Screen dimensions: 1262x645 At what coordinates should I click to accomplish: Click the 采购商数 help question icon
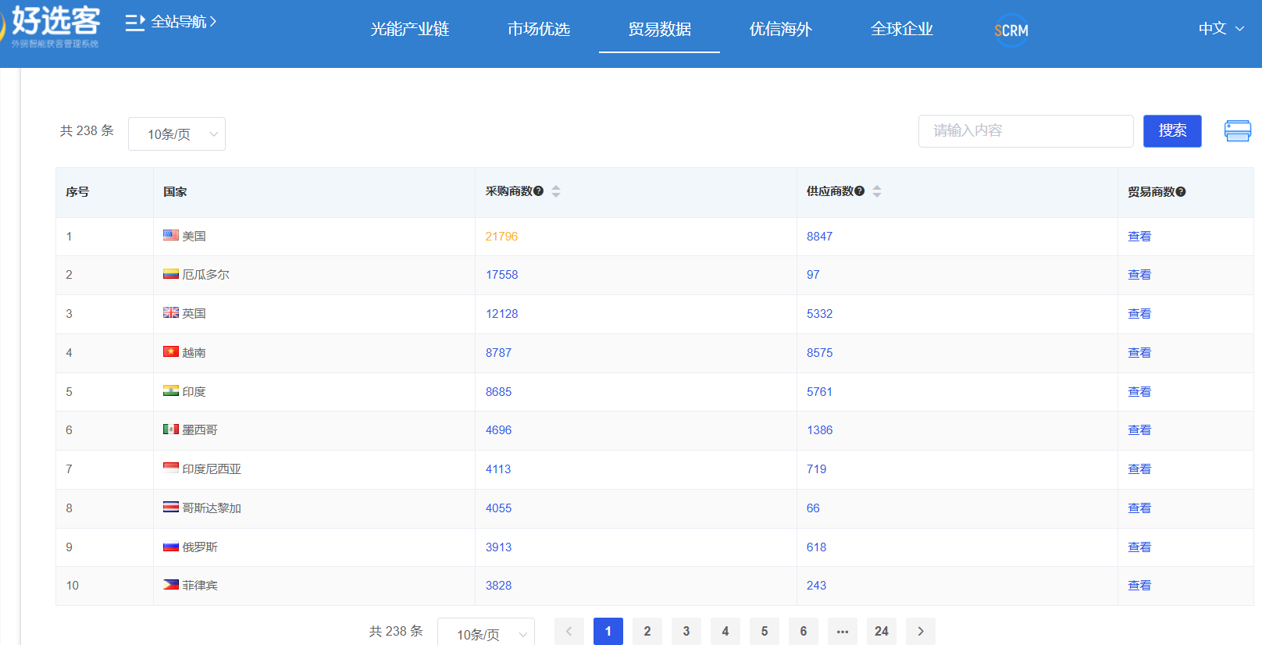click(x=539, y=191)
